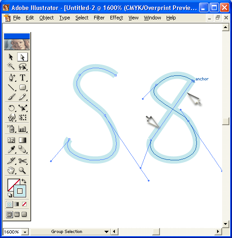The image size is (232, 238).
Task: Choose the Pencil tool
Action: (x=23, y=97)
